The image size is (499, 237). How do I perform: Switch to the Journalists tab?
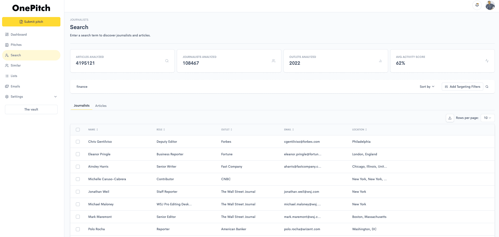tap(82, 106)
